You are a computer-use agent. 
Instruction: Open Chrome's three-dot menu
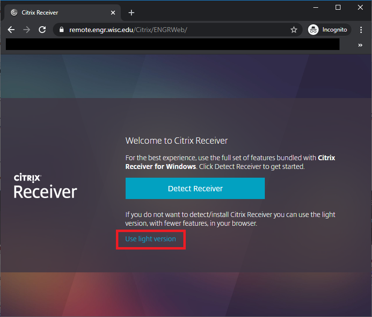(361, 30)
